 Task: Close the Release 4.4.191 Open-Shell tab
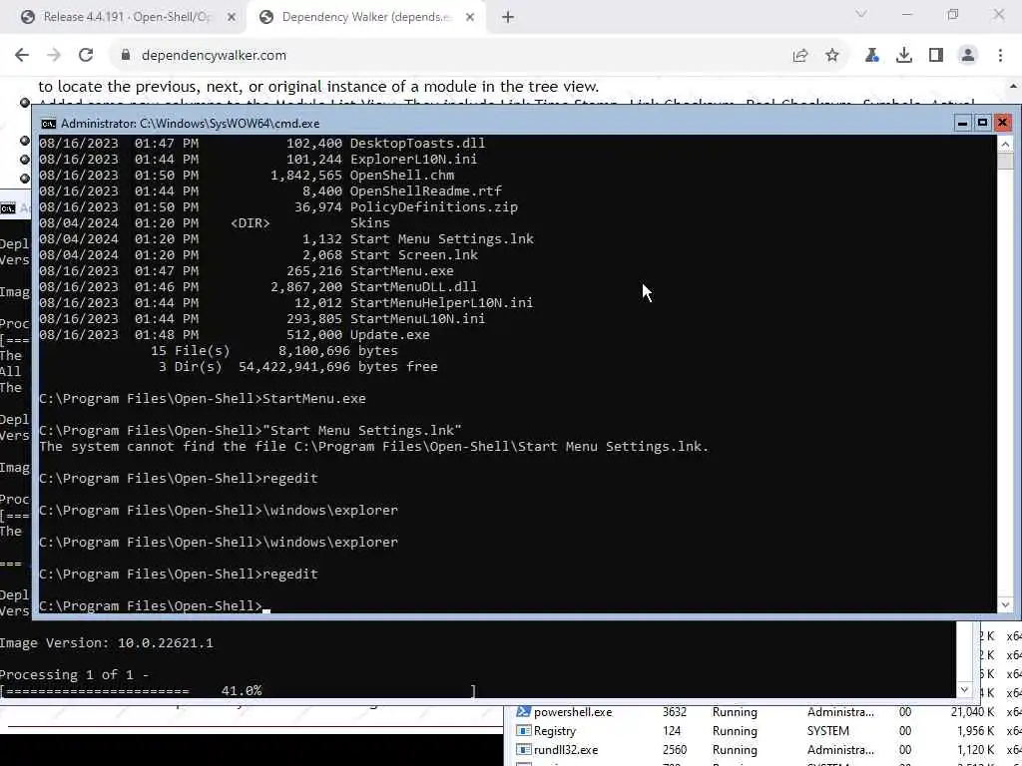232,18
